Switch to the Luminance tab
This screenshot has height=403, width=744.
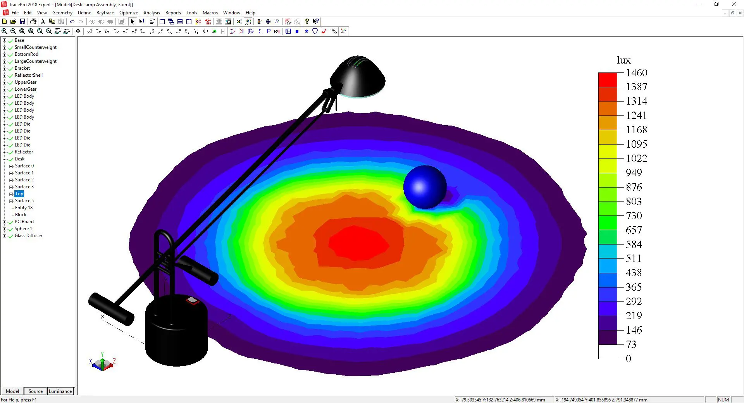[x=60, y=391]
